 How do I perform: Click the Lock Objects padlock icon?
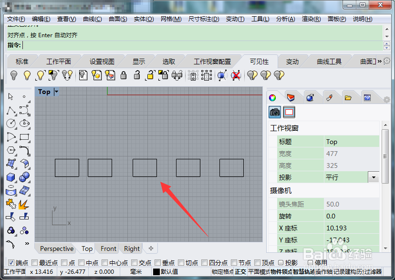tap(124, 75)
